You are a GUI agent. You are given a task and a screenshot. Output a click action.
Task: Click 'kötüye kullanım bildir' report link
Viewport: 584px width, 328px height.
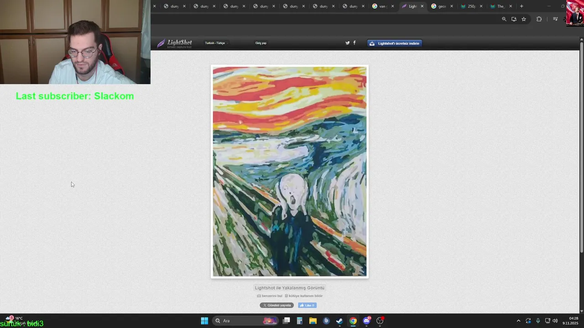[x=304, y=296]
